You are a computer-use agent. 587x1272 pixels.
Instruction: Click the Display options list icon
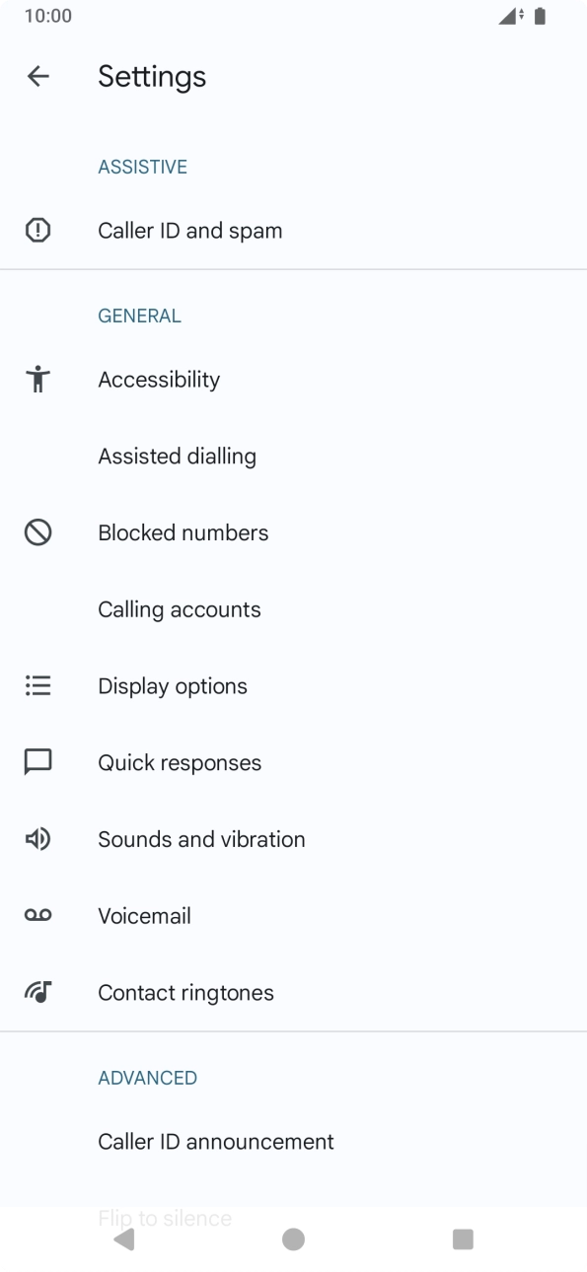pos(37,685)
